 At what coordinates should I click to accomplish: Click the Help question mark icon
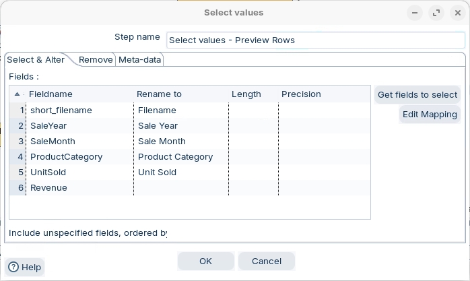click(x=13, y=267)
